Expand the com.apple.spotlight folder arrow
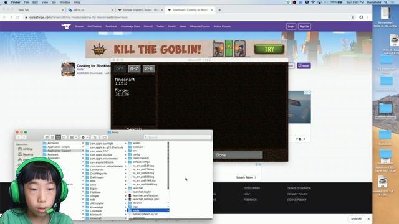The height and width of the screenshot is (224, 399). point(125,144)
